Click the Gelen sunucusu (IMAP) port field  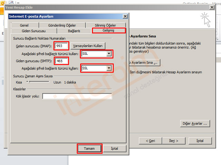61,45
